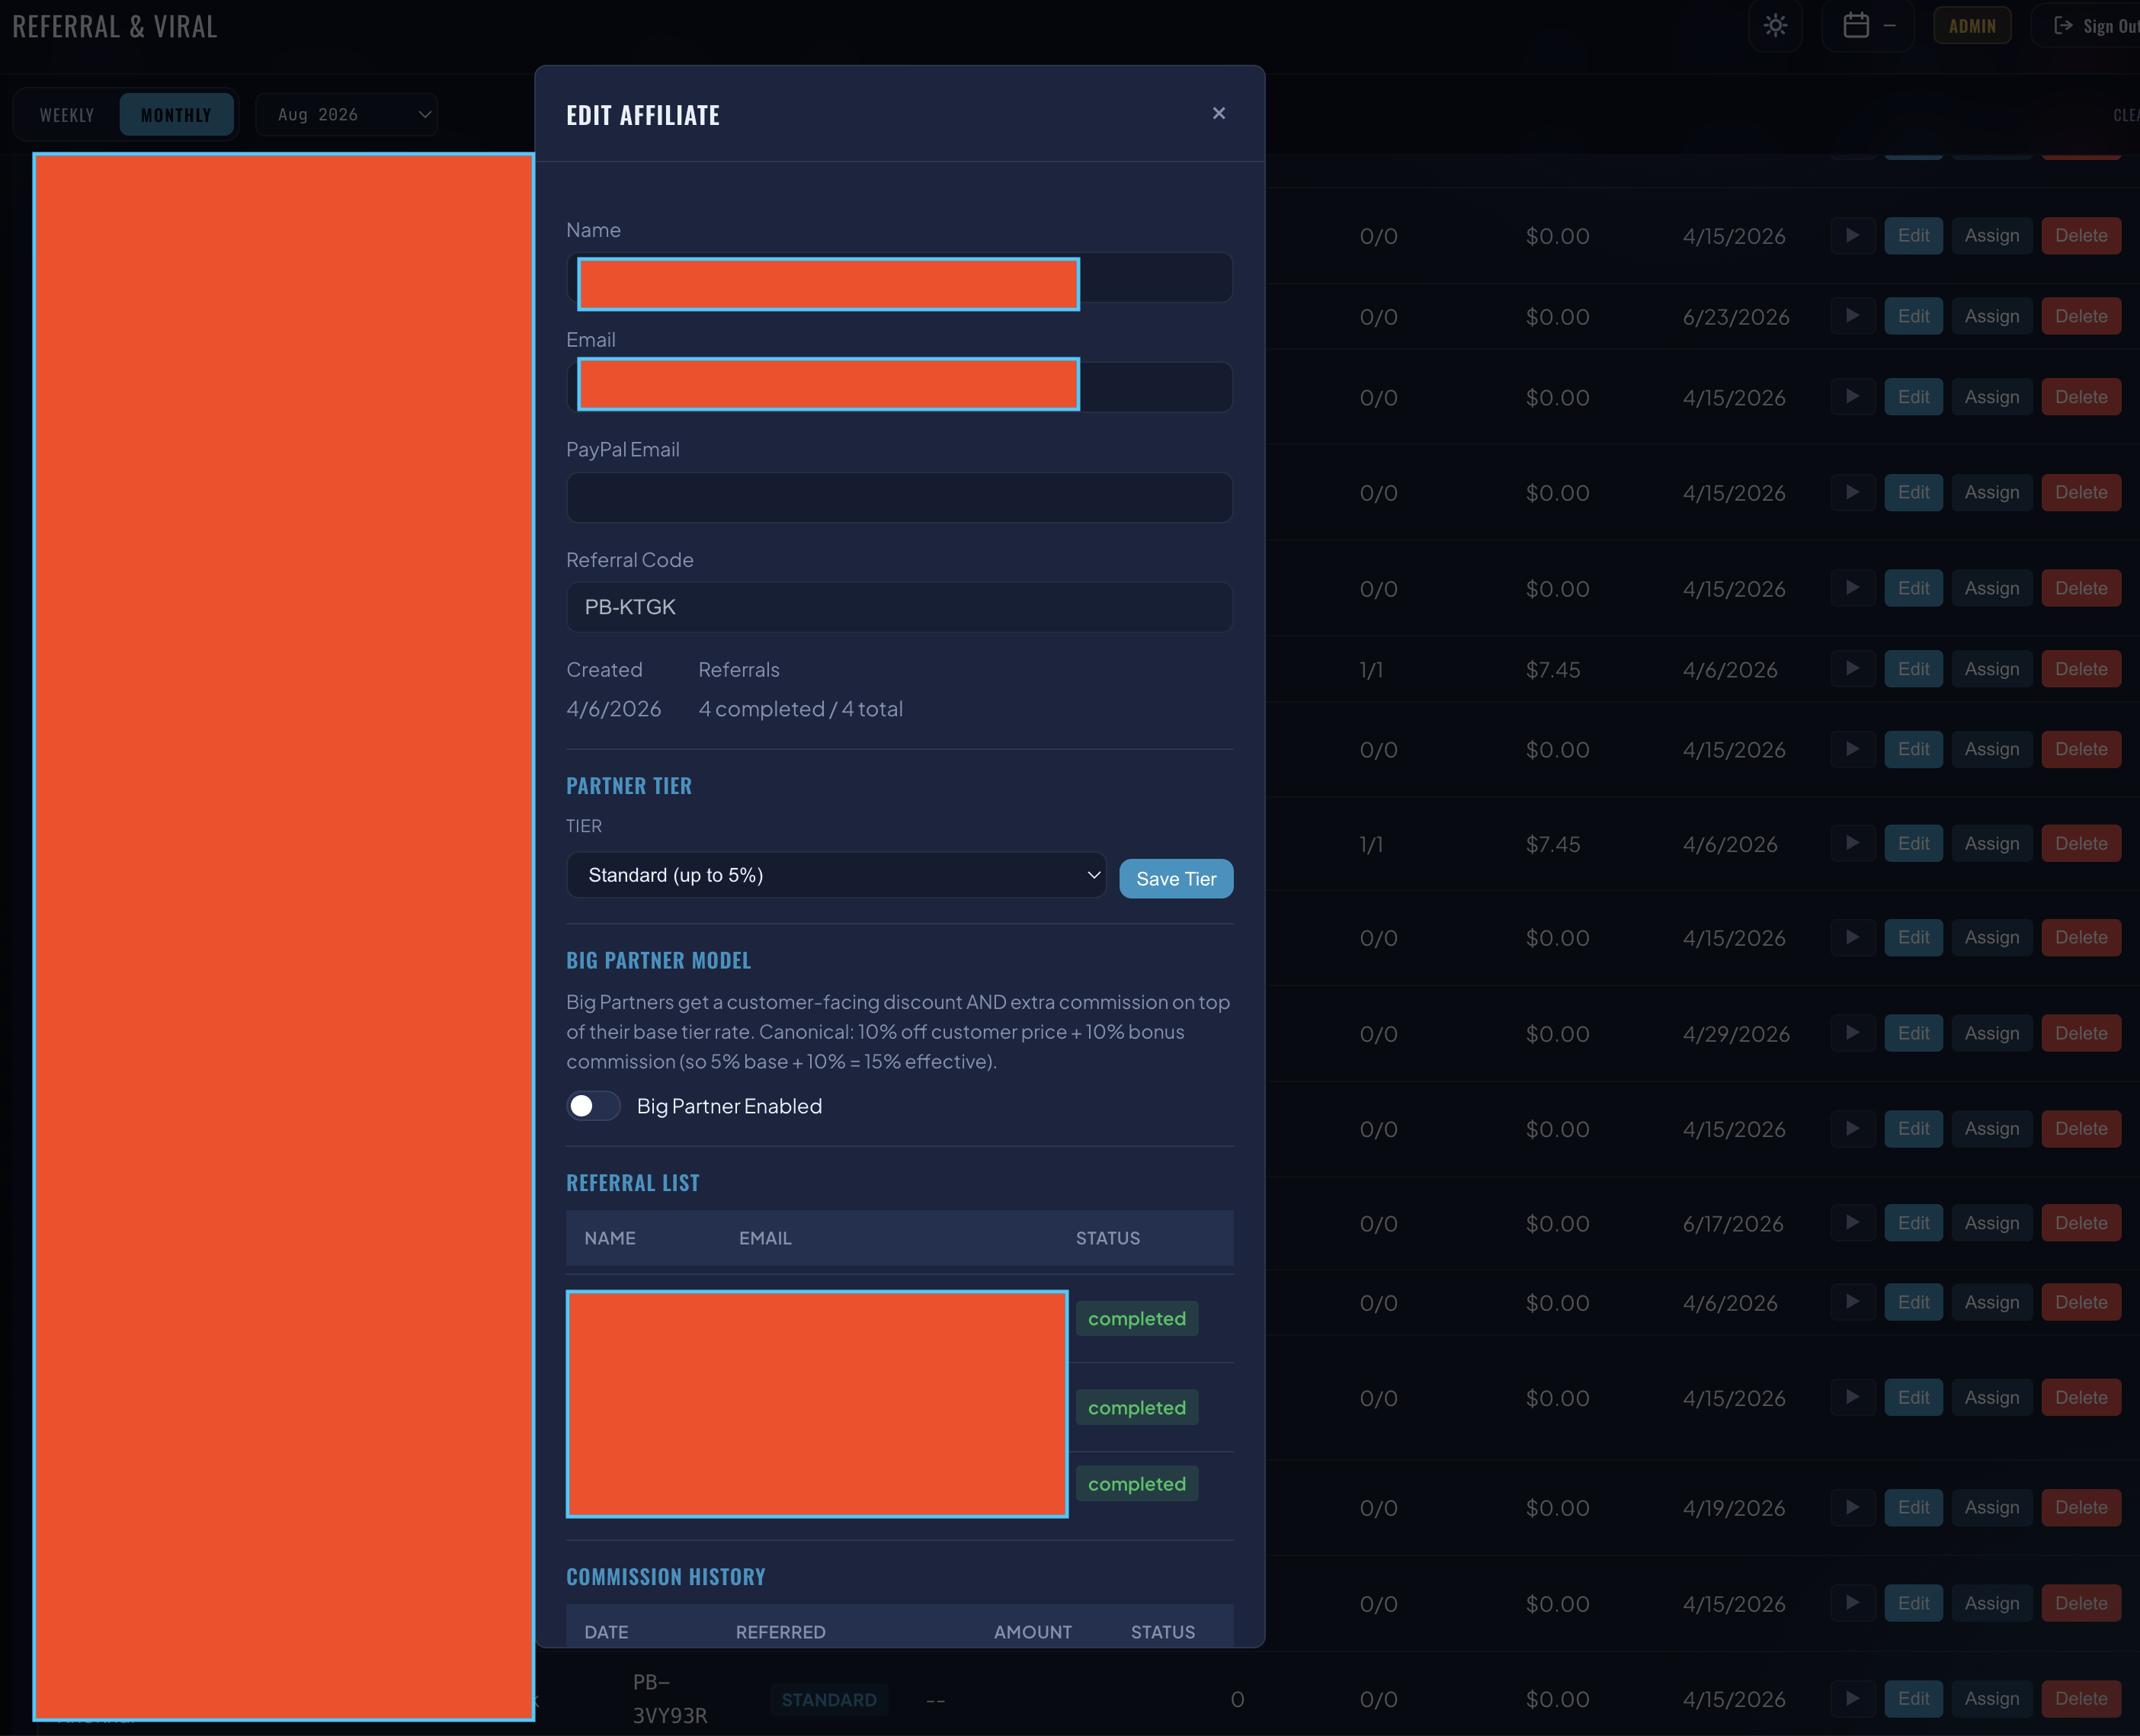
Task: Expand the row dated 4/19/2026 with its arrow
Action: [1852, 1507]
